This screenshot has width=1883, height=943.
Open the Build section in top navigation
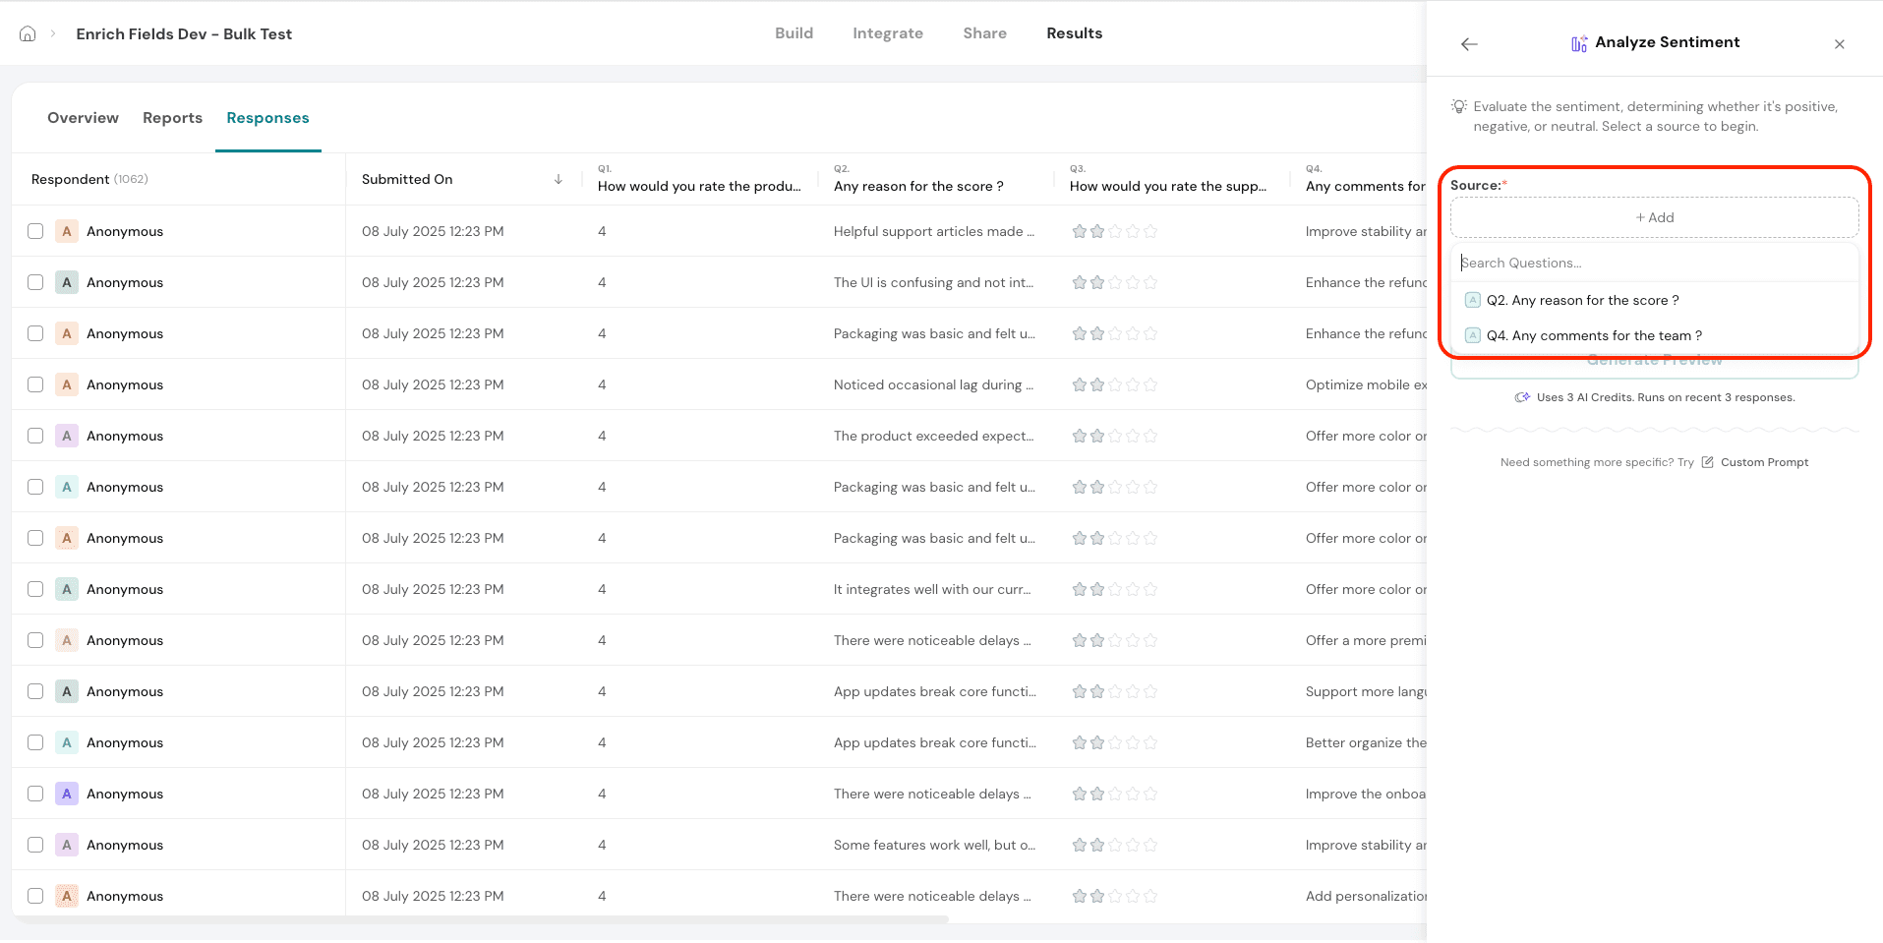[x=794, y=33]
